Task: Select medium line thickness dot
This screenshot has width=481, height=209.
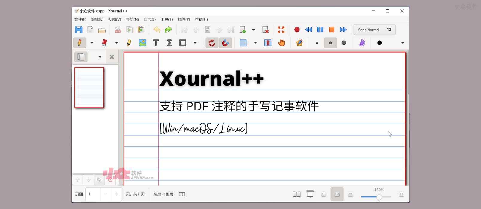Action: [x=330, y=43]
